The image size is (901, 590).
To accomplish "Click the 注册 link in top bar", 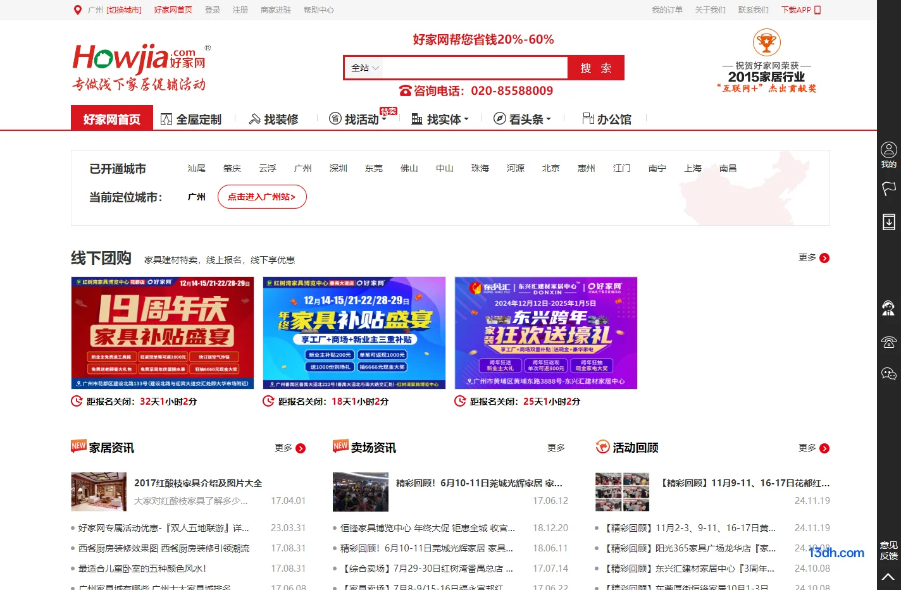I will coord(240,10).
